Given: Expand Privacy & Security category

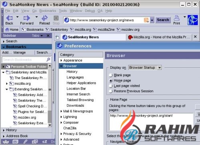Looking at the screenshot, I should pos(61,134).
